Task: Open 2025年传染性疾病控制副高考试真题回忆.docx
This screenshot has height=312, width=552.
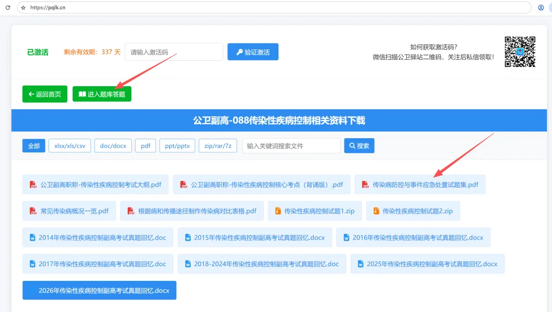Action: (427, 264)
